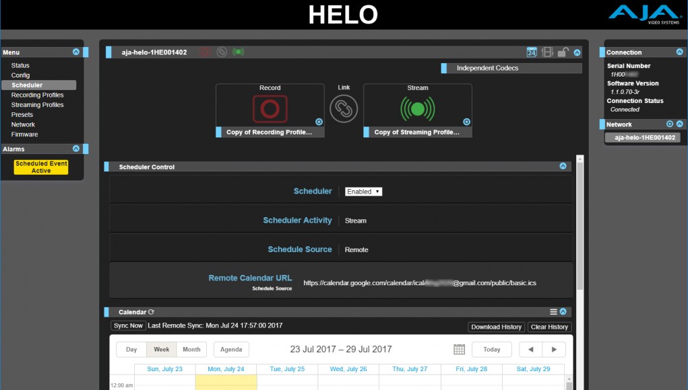This screenshot has width=688, height=390.
Task: Click the Remote Calendar URL field
Action: (x=420, y=283)
